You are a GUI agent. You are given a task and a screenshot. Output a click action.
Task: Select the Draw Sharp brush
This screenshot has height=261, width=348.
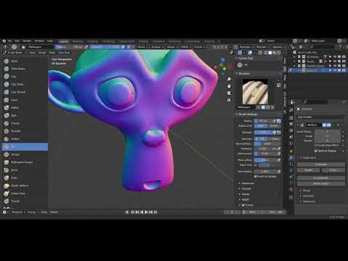click(x=25, y=69)
